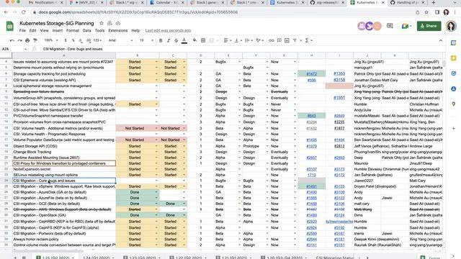Open the Data menu
The width and height of the screenshot is (461, 259).
(86, 30)
